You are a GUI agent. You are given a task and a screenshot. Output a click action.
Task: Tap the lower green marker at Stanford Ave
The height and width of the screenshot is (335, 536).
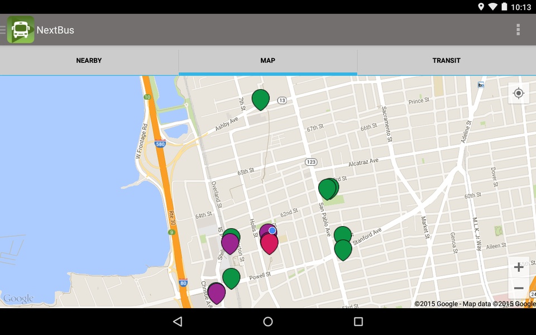343,250
